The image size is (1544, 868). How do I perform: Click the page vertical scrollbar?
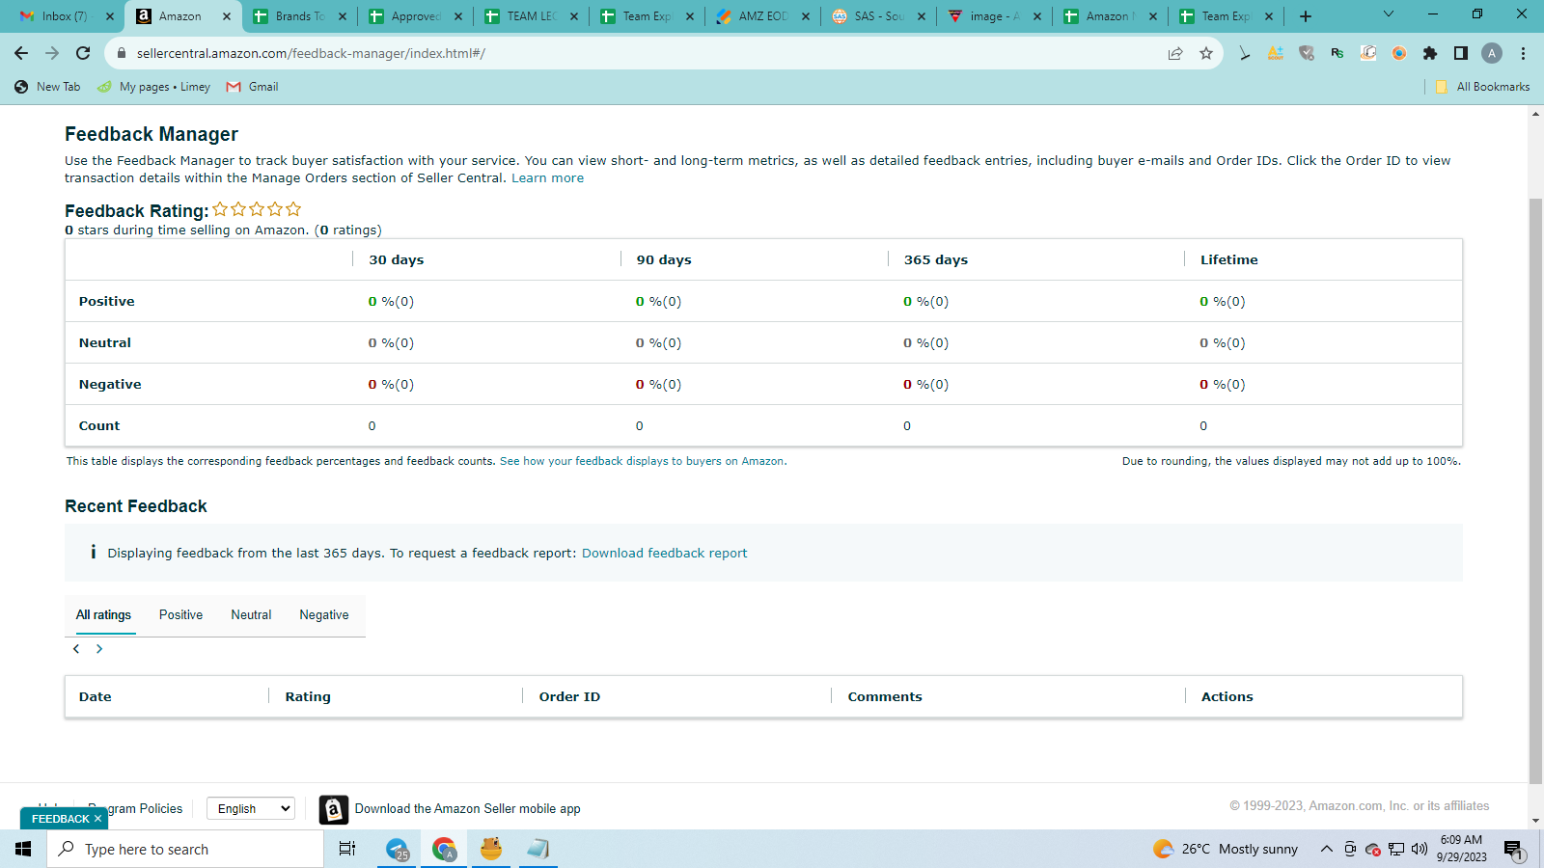click(1535, 490)
